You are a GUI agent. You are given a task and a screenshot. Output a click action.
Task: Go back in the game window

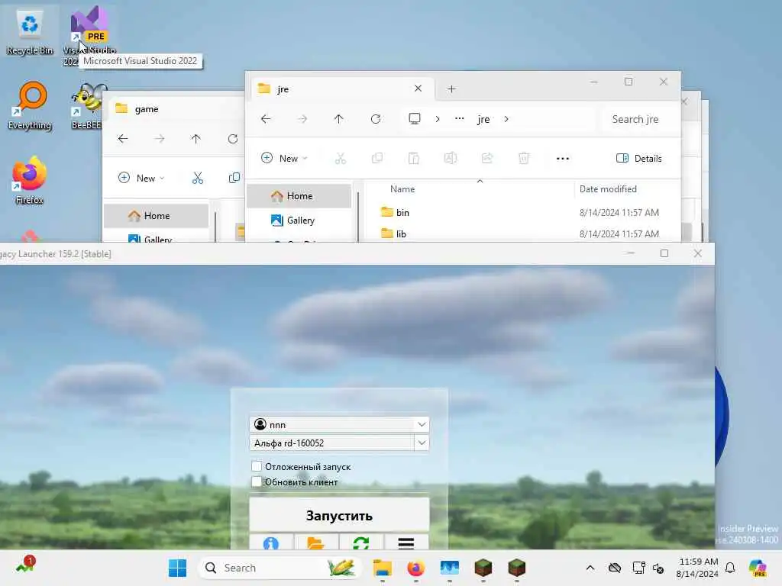coord(123,139)
